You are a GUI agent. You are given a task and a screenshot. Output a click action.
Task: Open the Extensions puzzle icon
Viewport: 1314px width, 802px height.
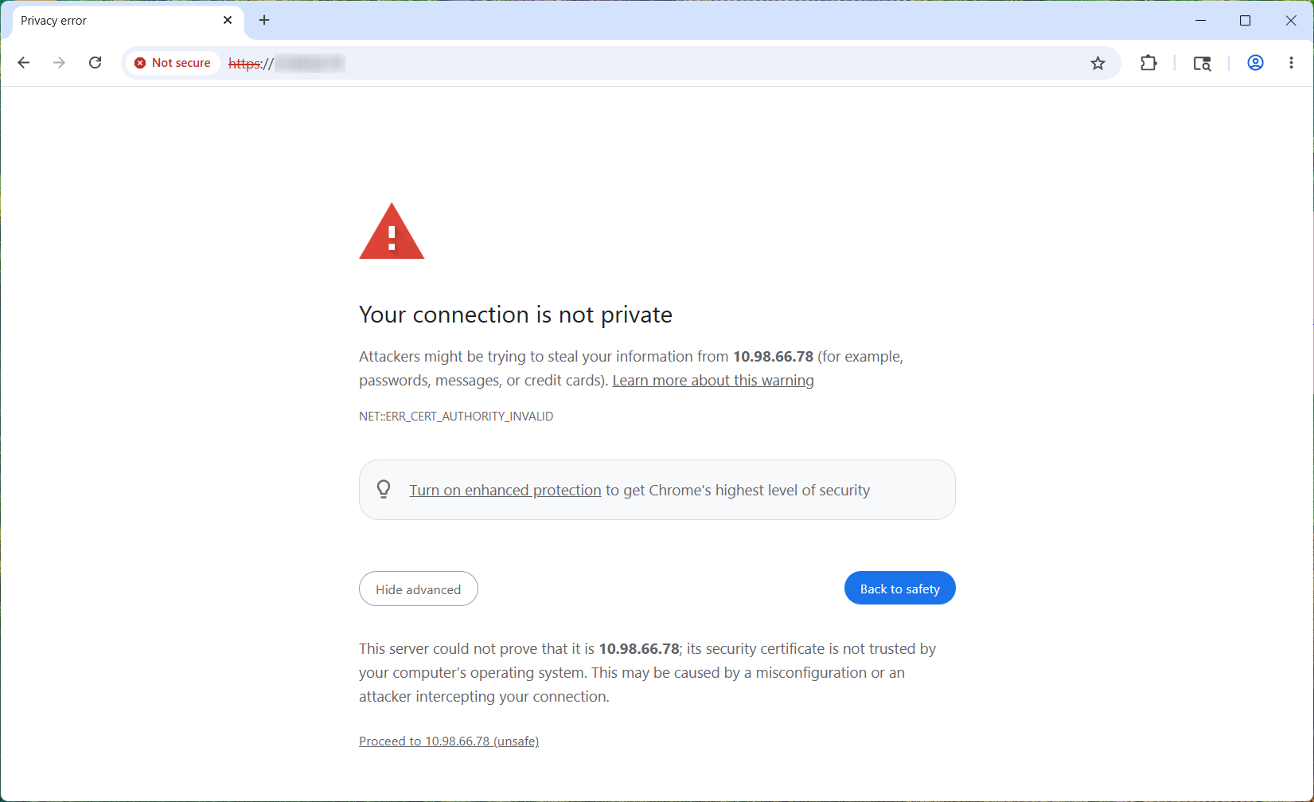(1148, 63)
